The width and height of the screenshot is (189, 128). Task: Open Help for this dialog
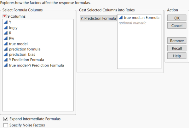[176, 55]
